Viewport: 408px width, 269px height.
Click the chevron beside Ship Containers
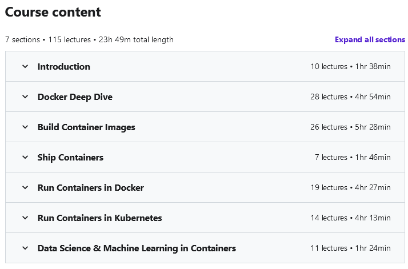coord(25,157)
